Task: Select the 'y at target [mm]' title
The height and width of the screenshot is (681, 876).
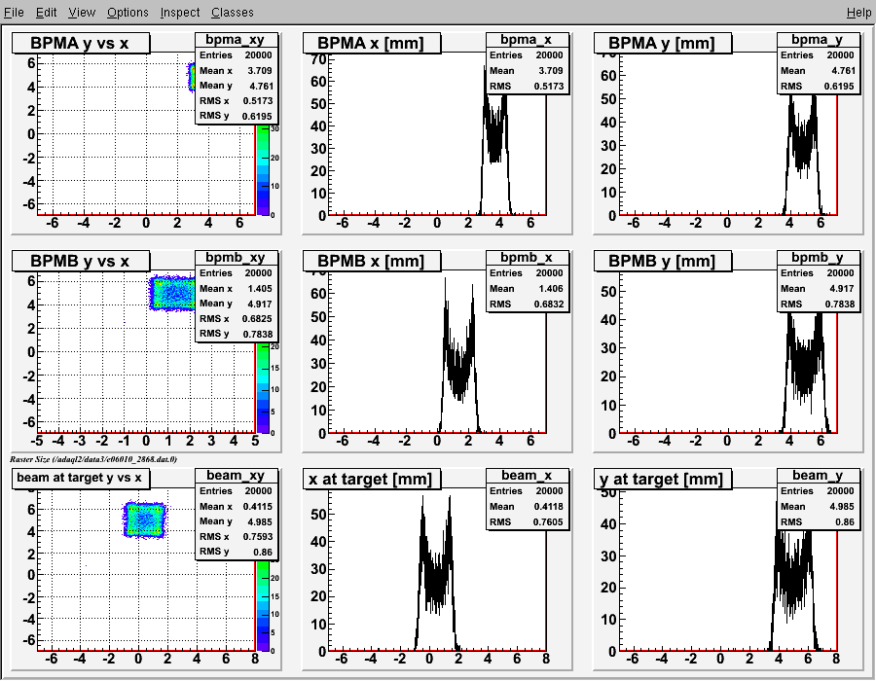Action: coord(663,479)
